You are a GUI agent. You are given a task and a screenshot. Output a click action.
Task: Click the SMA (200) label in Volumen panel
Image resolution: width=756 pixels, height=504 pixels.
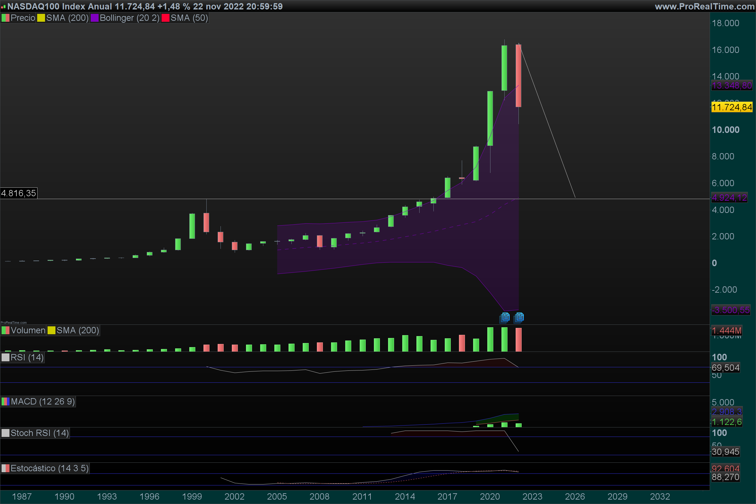pyautogui.click(x=77, y=330)
